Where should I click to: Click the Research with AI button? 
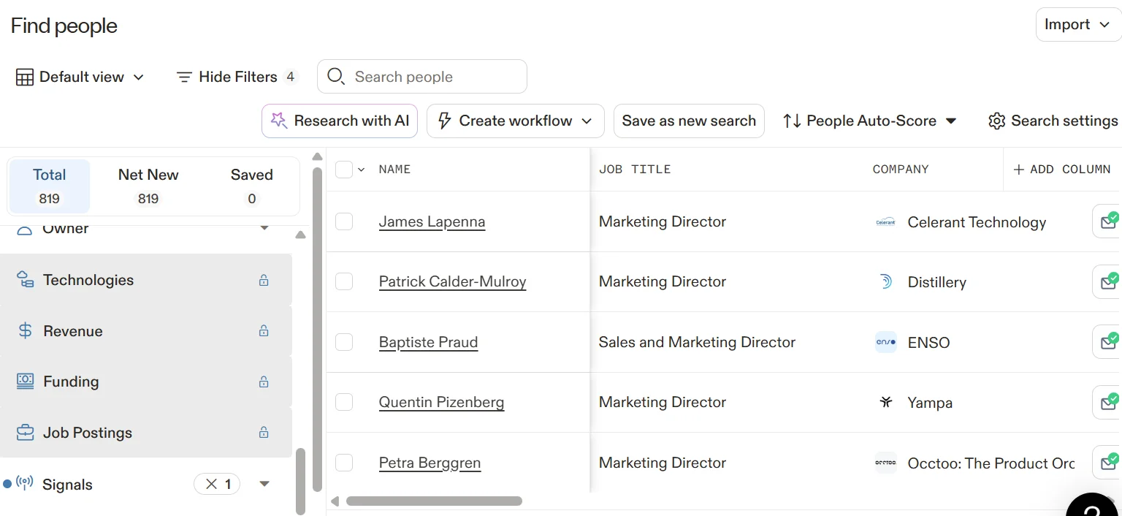click(x=340, y=121)
